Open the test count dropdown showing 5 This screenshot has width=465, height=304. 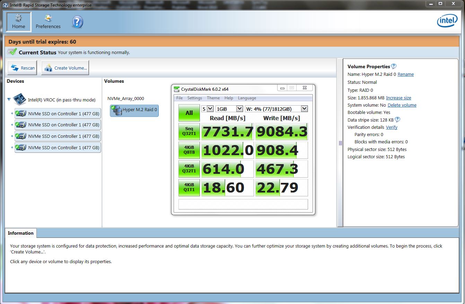coord(208,109)
